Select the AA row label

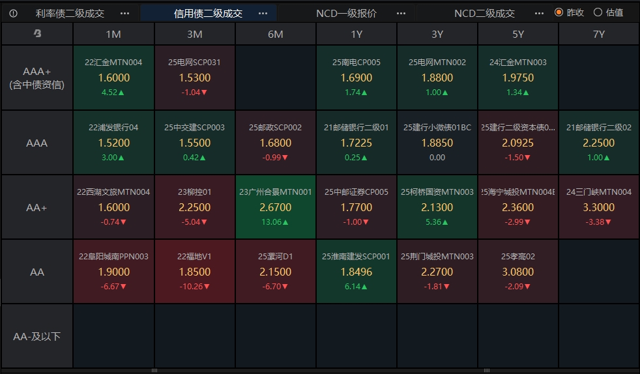coord(37,272)
